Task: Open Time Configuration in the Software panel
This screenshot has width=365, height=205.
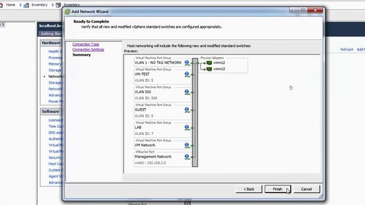Action: 55,126
